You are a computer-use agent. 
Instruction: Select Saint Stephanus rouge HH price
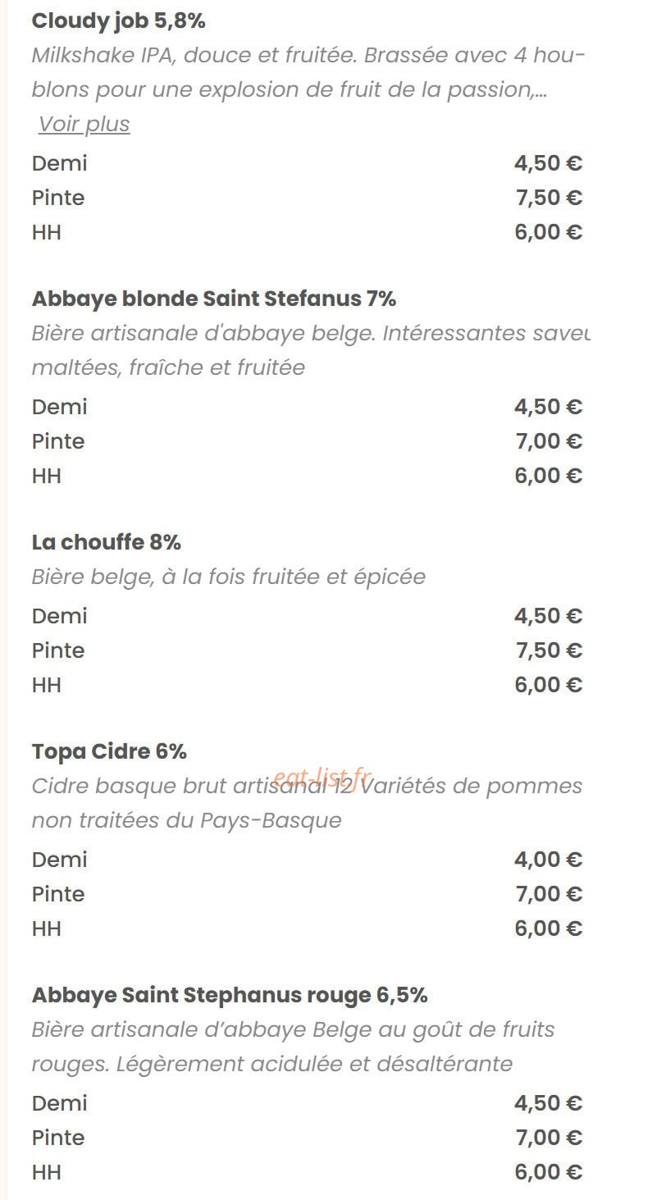(548, 1172)
